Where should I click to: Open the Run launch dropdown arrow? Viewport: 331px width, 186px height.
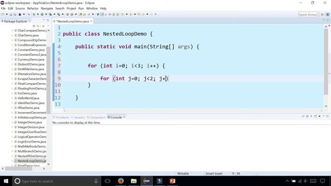click(x=46, y=14)
